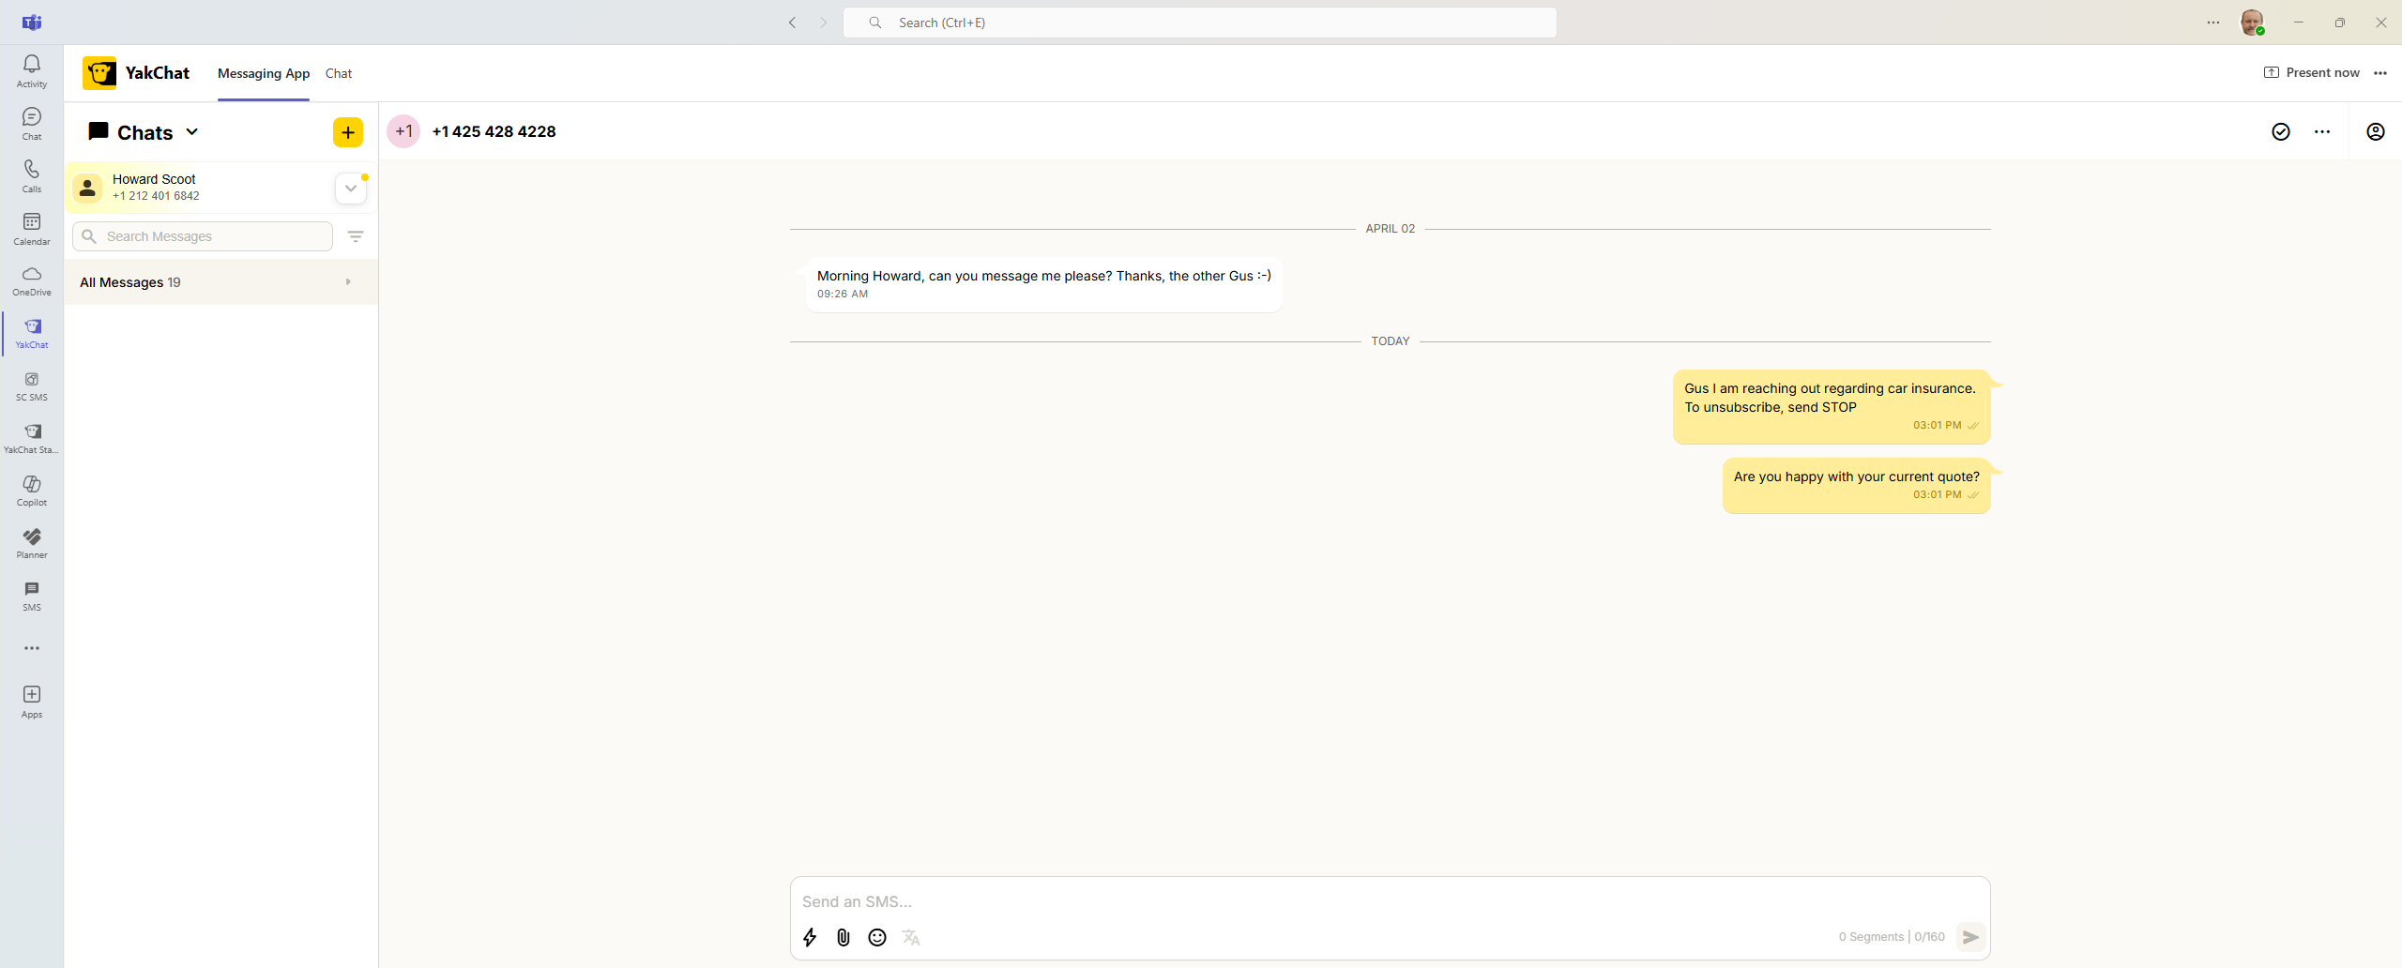2402x968 pixels.
Task: Open the emoji picker
Action: click(877, 937)
